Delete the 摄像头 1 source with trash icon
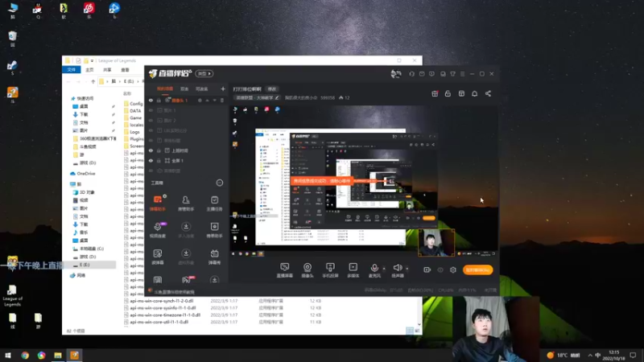644x362 pixels. (x=222, y=100)
